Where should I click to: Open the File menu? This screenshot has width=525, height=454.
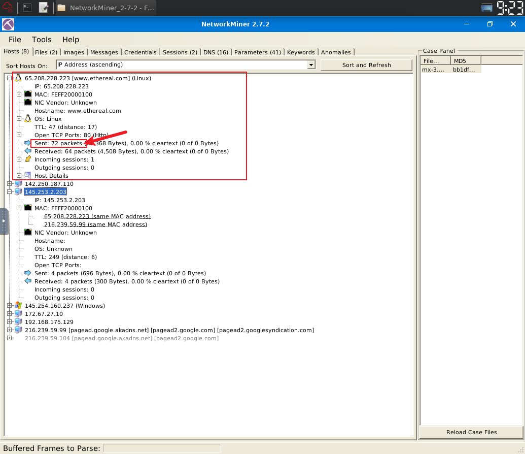tap(15, 40)
